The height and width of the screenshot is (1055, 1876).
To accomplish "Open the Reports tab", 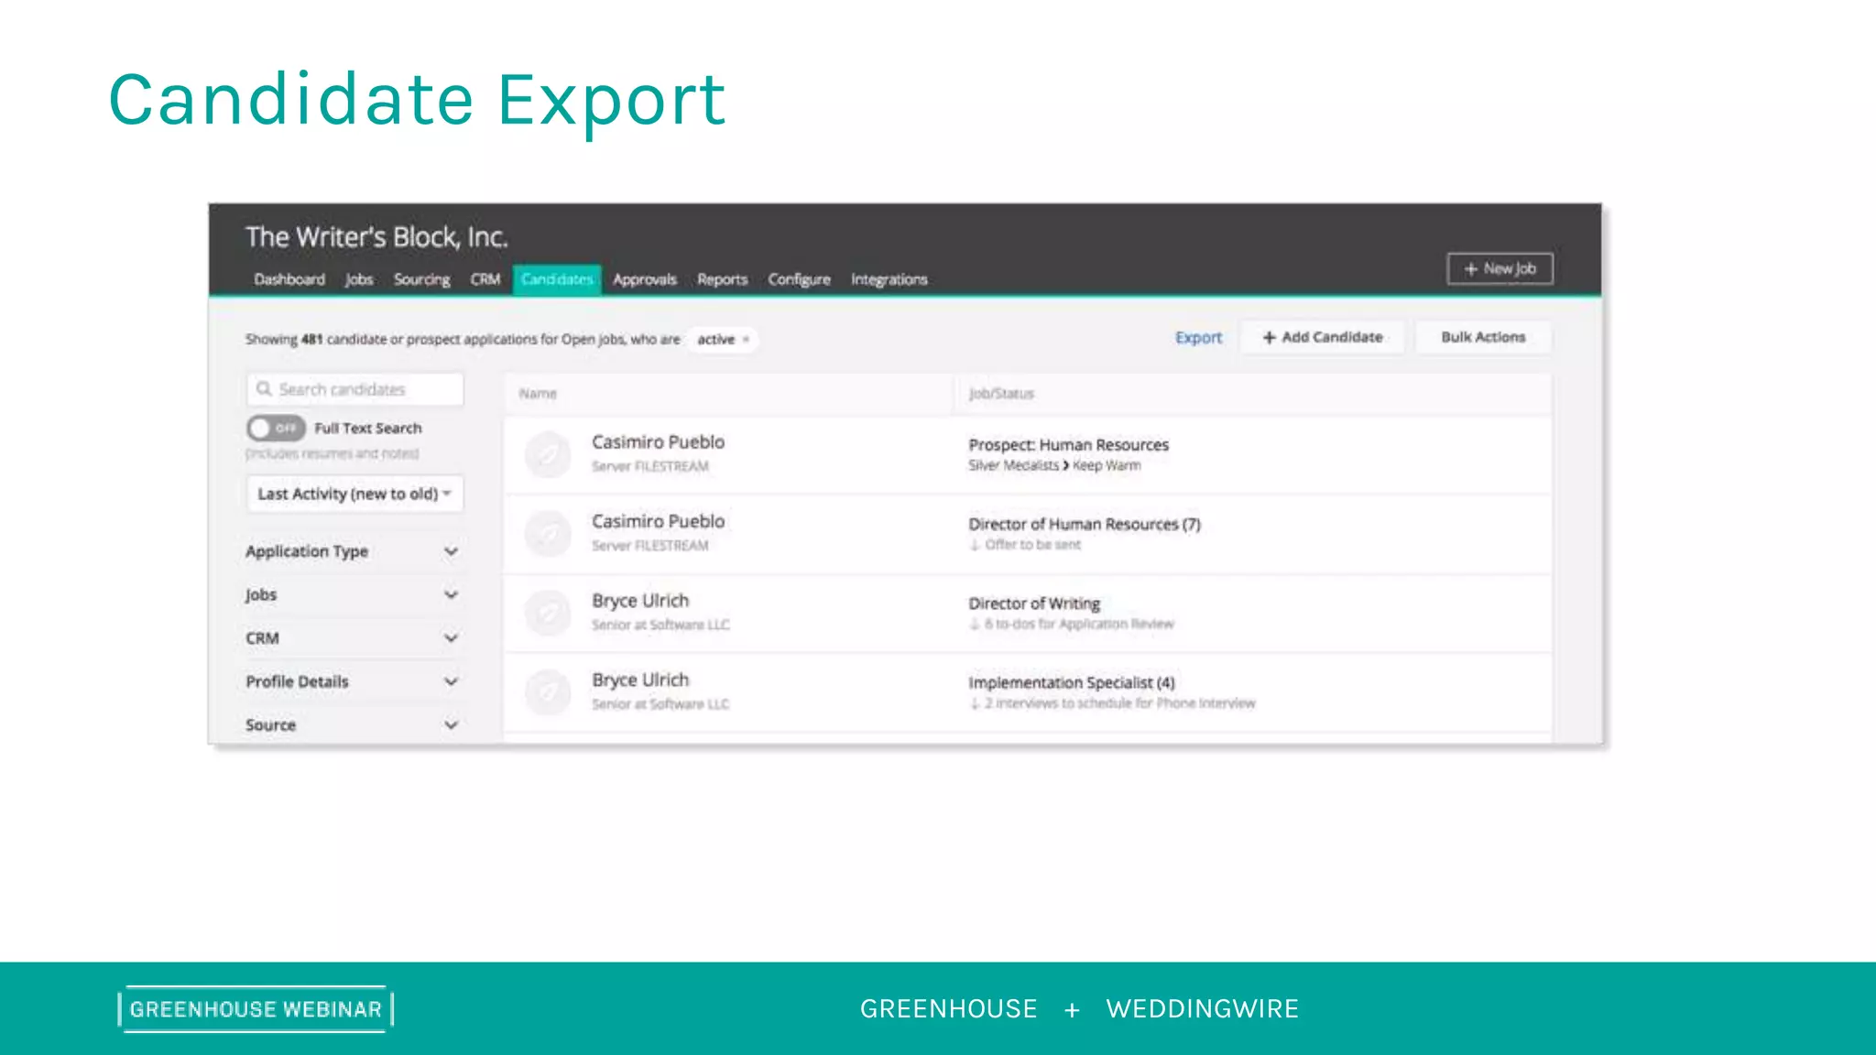I will [x=722, y=279].
